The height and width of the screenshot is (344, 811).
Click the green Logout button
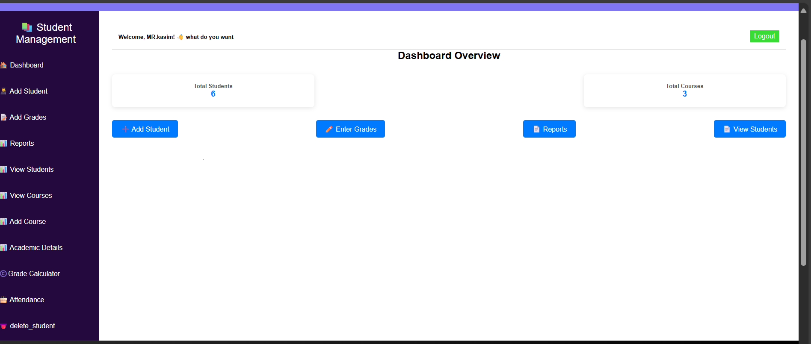tap(764, 36)
